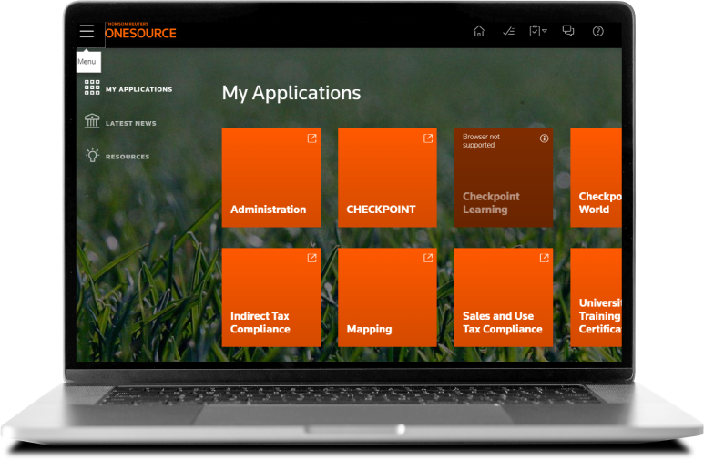Click the My Applications grid icon

point(92,88)
